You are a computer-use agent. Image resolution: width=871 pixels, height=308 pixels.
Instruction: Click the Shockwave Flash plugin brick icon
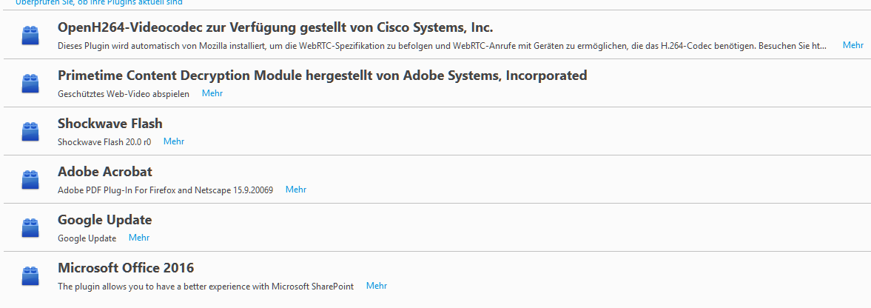(x=30, y=132)
